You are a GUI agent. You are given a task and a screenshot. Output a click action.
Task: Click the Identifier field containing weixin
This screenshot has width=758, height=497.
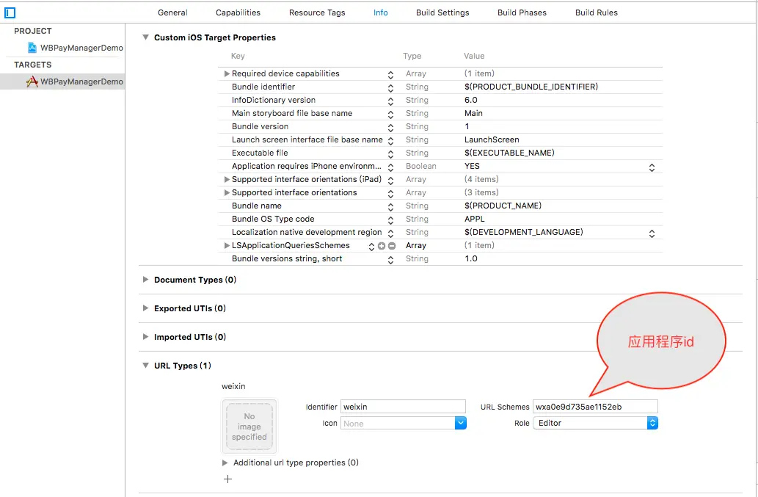tap(403, 407)
